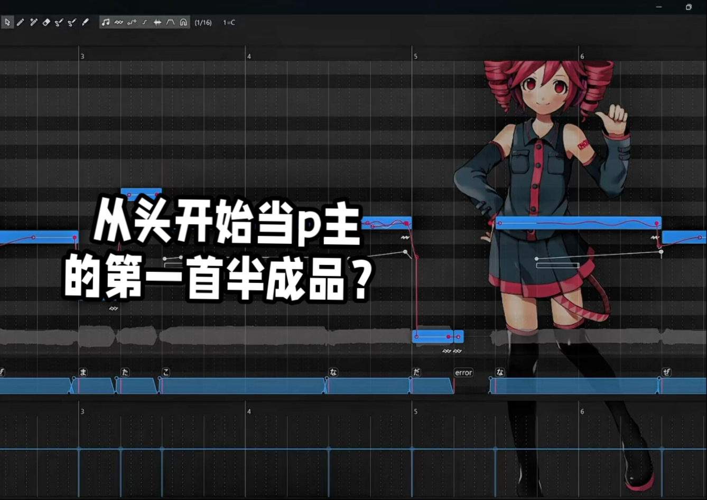The height and width of the screenshot is (500, 707).
Task: Select the eraser tool
Action: (x=46, y=22)
